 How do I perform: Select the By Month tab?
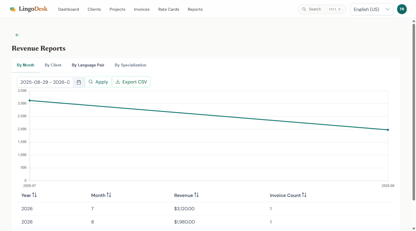click(x=25, y=65)
